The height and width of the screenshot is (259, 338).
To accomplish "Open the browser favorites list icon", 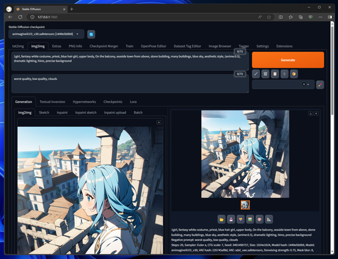I will click(x=290, y=17).
